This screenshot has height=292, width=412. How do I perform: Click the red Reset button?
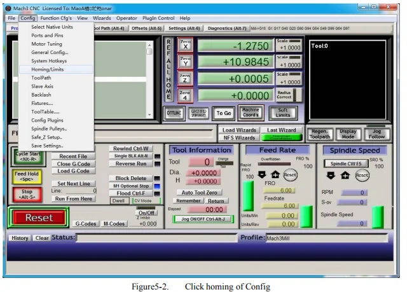point(39,218)
